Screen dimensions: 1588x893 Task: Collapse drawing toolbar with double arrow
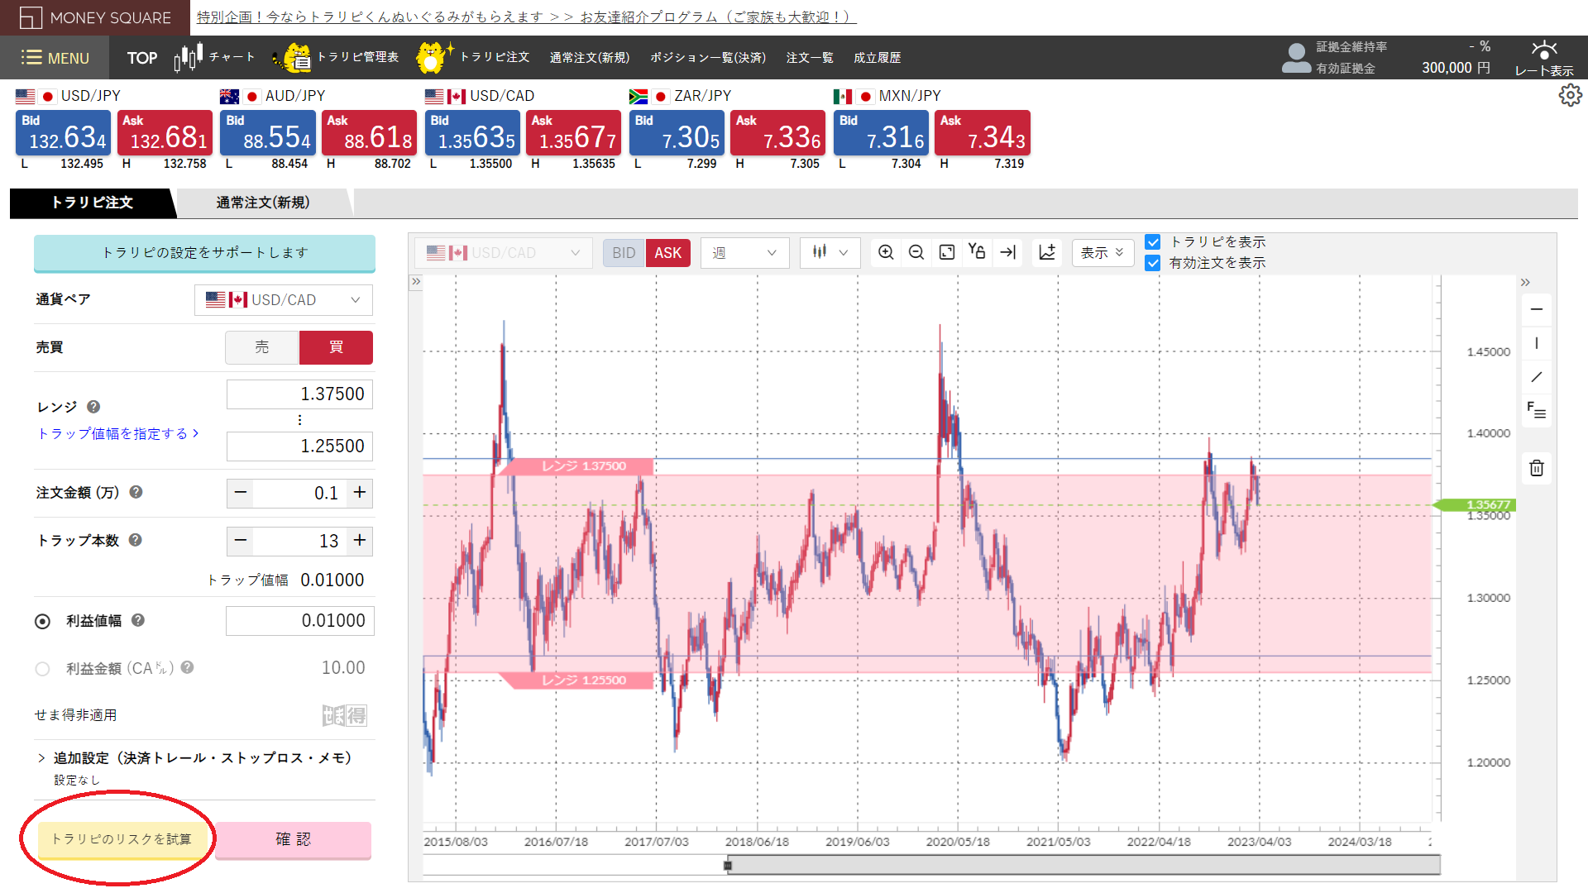[1525, 283]
